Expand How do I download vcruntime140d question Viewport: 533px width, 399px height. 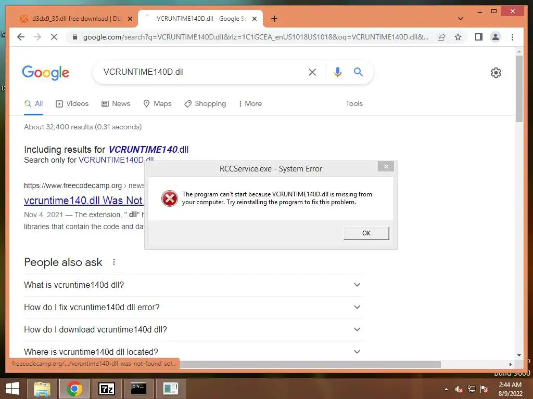pos(193,330)
